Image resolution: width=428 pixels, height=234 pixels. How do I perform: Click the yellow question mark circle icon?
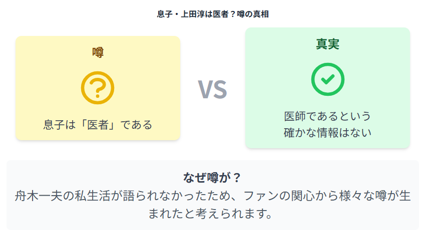(x=98, y=88)
